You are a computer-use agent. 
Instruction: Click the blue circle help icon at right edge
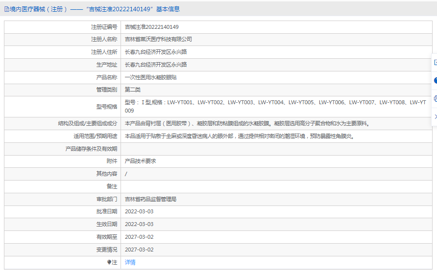(x=435, y=80)
